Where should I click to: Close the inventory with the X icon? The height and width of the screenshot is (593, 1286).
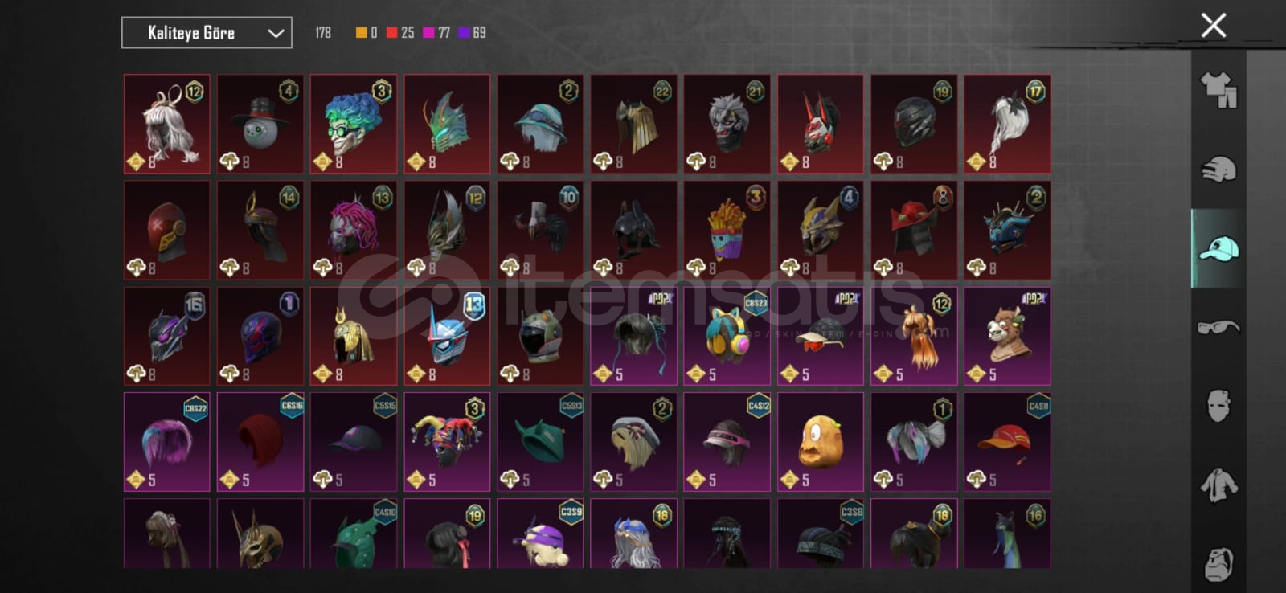(1213, 25)
